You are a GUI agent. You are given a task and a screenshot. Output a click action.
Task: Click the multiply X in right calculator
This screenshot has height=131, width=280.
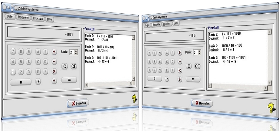coord(180,70)
